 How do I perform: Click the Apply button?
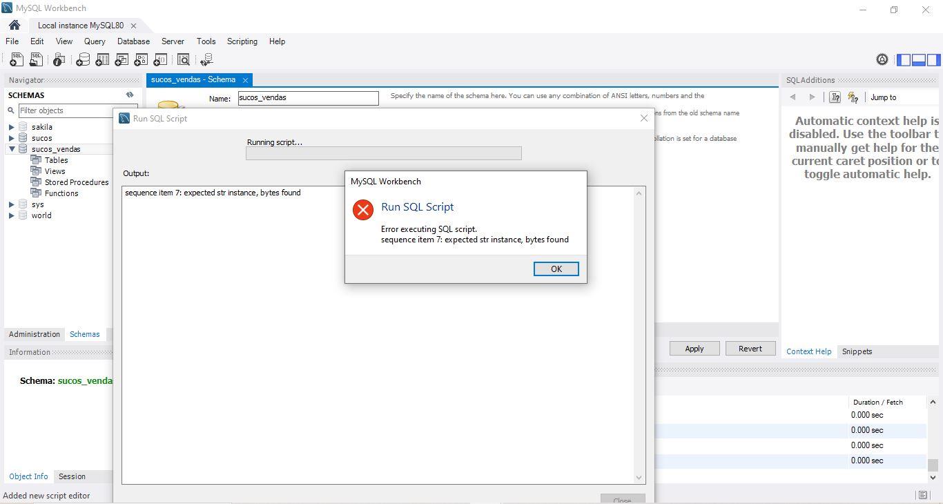click(694, 349)
